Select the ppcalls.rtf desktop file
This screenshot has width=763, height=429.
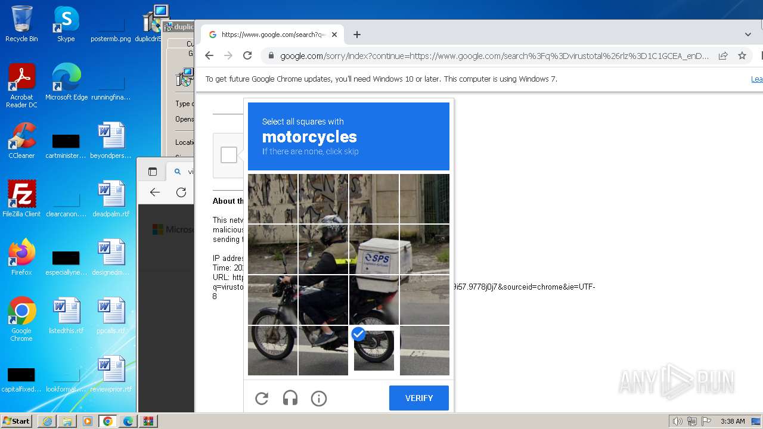click(x=111, y=316)
